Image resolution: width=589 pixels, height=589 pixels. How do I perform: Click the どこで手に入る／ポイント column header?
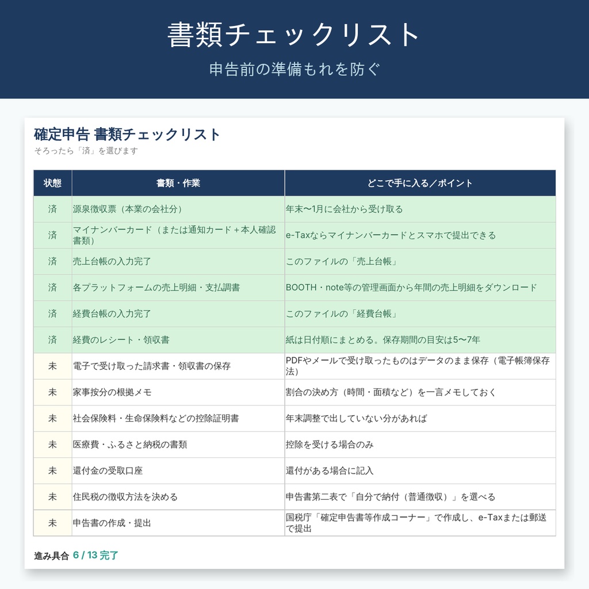tap(420, 183)
